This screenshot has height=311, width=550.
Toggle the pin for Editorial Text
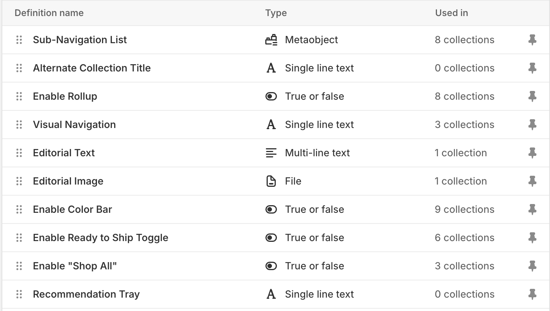click(x=532, y=153)
